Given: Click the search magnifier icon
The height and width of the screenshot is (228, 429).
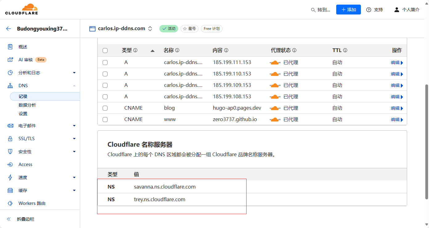Looking at the screenshot, I should (x=313, y=10).
